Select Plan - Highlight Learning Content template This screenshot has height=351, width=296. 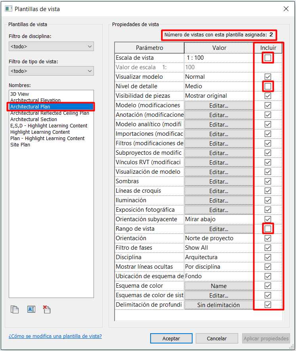(x=51, y=139)
